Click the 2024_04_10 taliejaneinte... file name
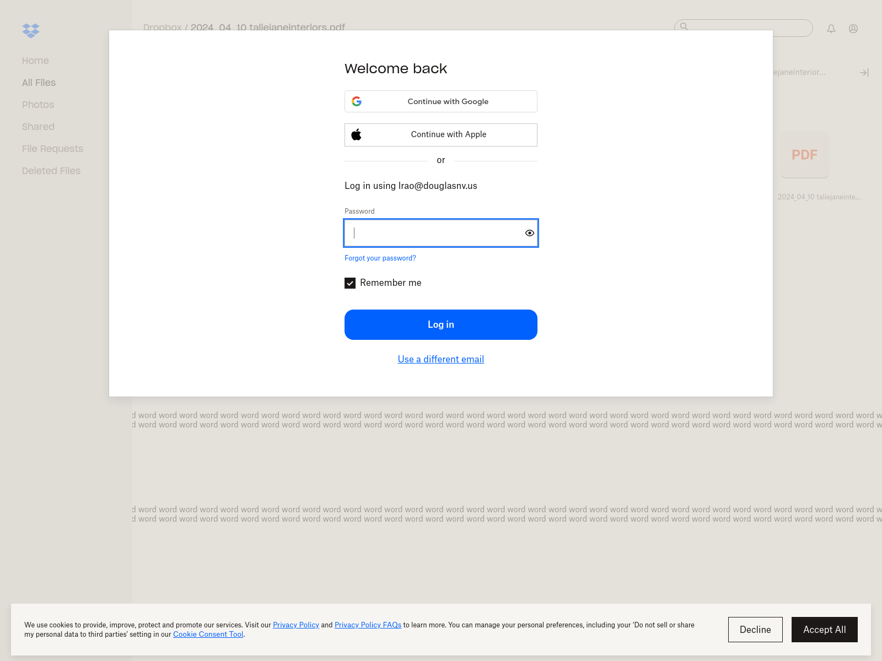This screenshot has height=661, width=882. pyautogui.click(x=819, y=197)
